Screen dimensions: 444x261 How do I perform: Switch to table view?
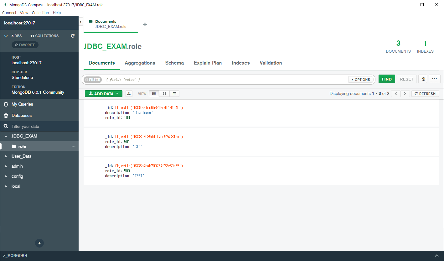(174, 94)
